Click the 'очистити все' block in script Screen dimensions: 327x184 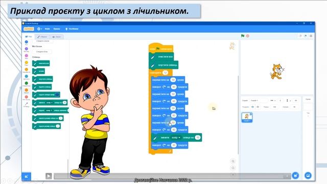point(161,57)
